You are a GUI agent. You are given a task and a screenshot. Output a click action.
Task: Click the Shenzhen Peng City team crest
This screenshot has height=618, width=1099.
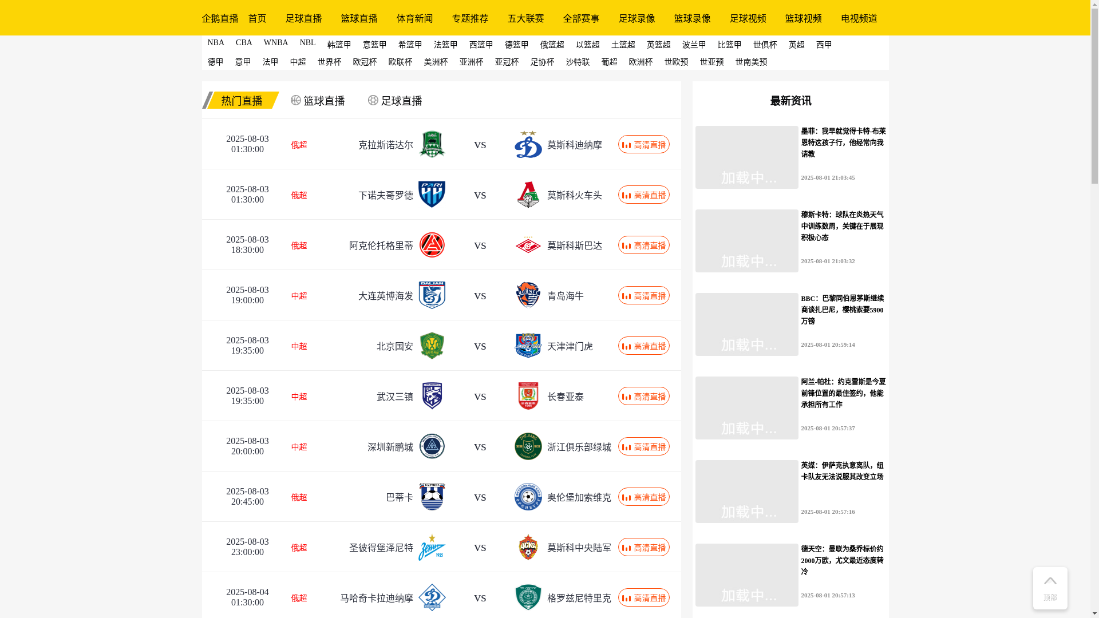432,446
